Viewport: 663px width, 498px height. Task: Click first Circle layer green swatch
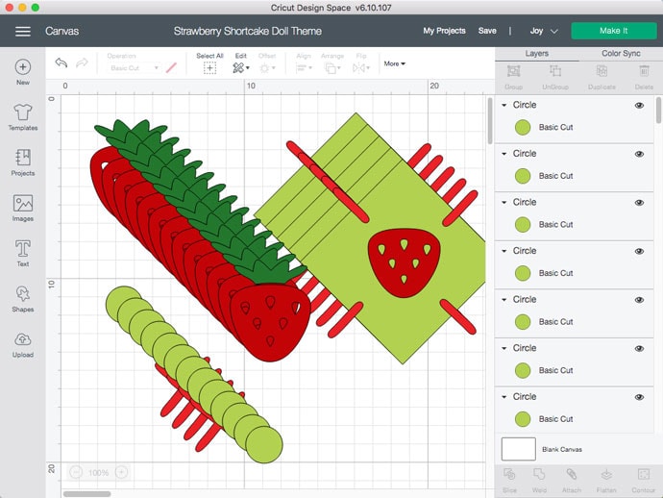coord(523,127)
